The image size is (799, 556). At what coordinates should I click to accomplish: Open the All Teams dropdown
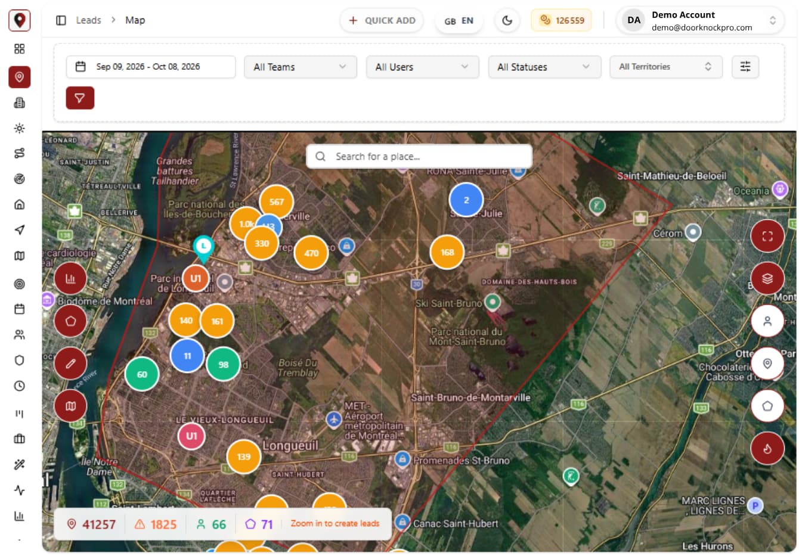coord(301,67)
